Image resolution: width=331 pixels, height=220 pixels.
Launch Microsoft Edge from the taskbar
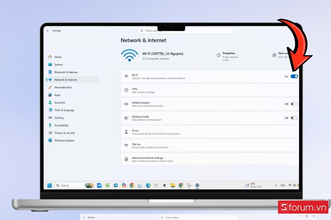tap(148, 185)
